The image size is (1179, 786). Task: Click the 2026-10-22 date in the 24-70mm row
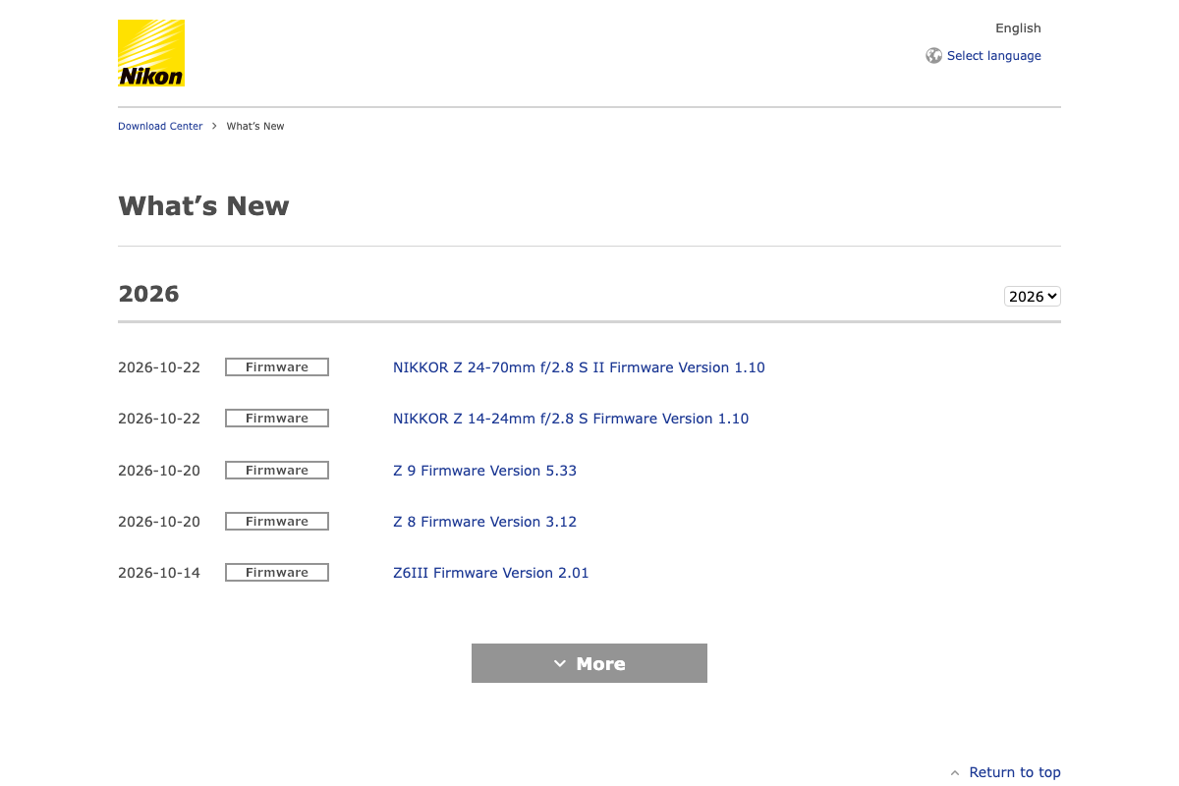[x=159, y=367]
